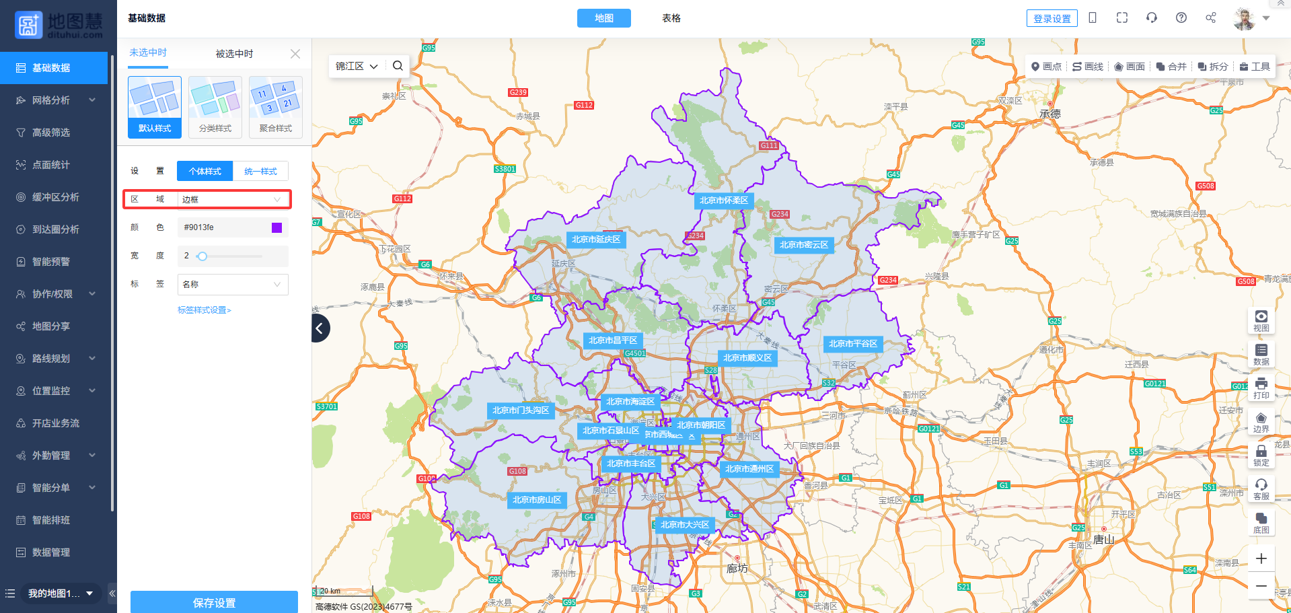Open the 区域 边框 dropdown
The height and width of the screenshot is (613, 1291).
point(232,200)
